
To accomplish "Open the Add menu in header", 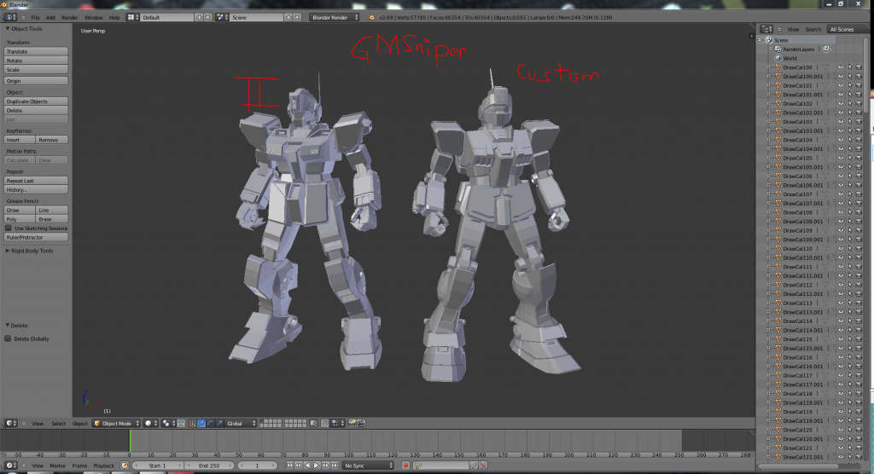I will [50, 17].
